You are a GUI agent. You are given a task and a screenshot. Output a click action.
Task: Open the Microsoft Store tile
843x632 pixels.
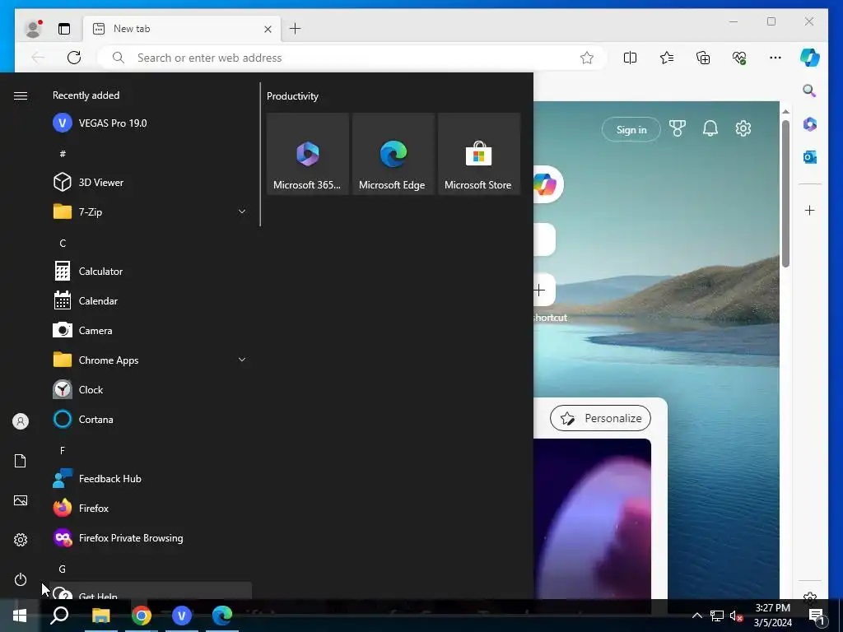478,154
